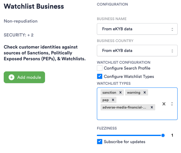Click the Configure Search Profile label
The image size is (181, 153).
coord(127,68)
